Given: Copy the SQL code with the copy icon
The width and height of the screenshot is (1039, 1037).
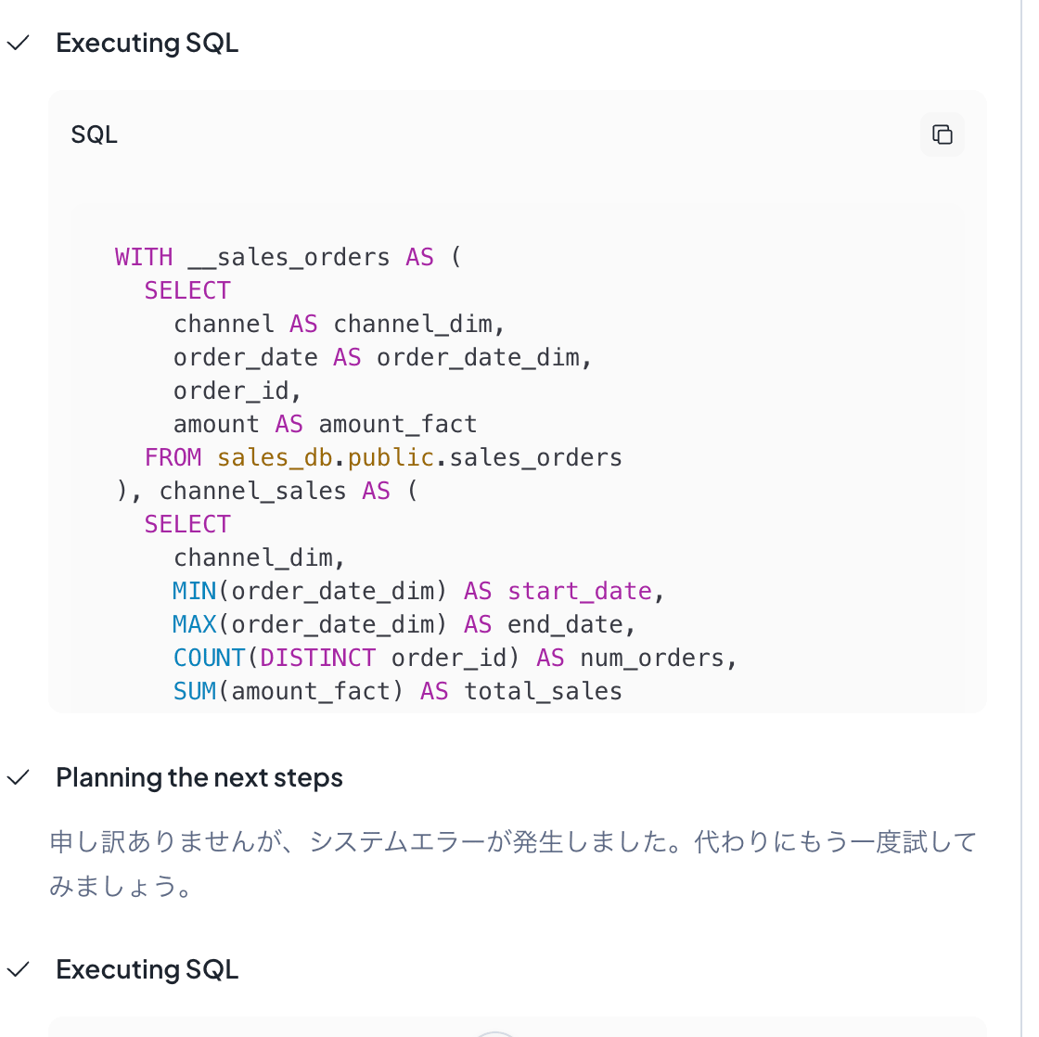Looking at the screenshot, I should (942, 134).
